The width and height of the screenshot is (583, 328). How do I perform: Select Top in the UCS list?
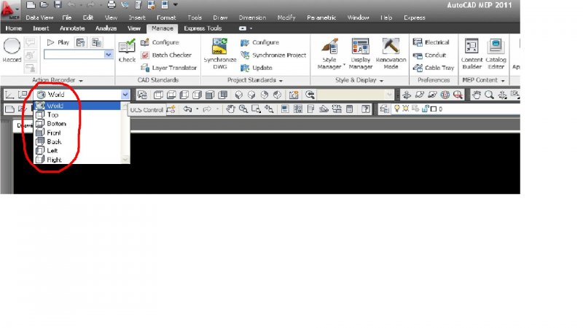[77, 114]
